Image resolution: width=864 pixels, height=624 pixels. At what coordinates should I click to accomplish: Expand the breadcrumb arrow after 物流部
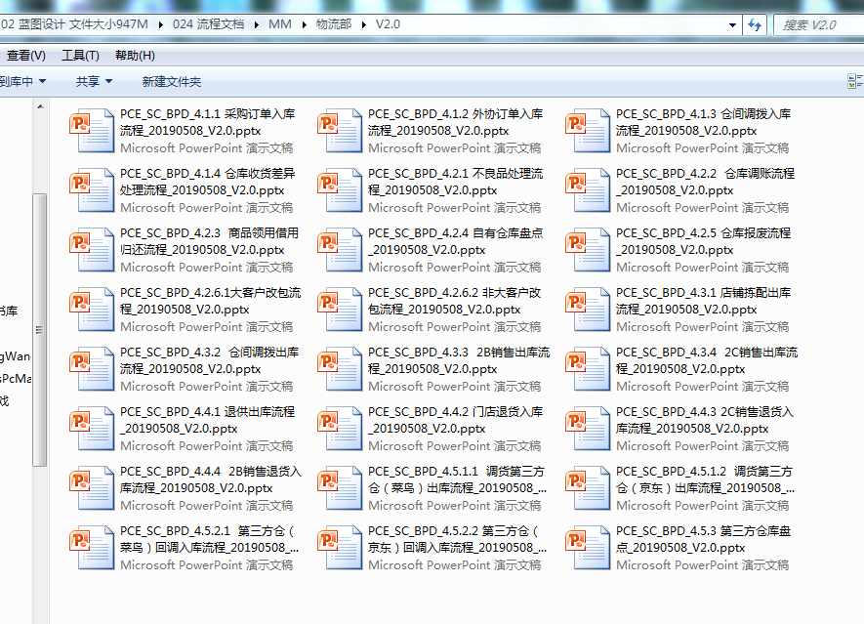pos(363,24)
